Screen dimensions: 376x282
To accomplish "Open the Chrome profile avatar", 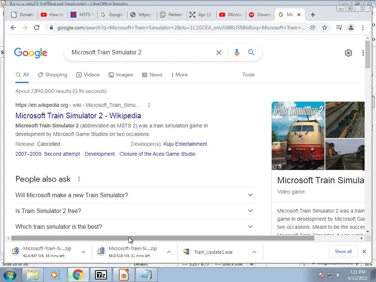I will coord(351,28).
